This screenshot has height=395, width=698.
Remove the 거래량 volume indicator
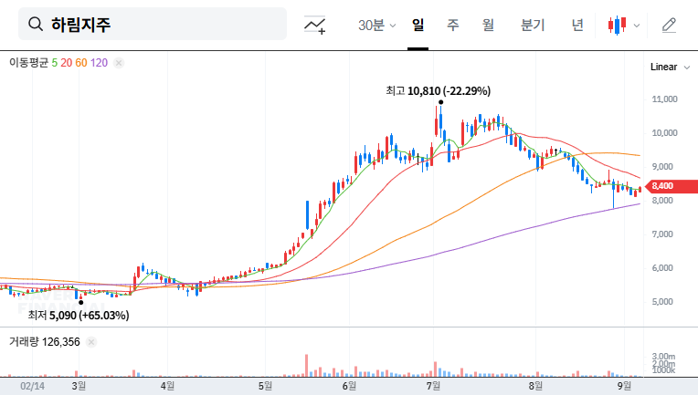(x=91, y=342)
